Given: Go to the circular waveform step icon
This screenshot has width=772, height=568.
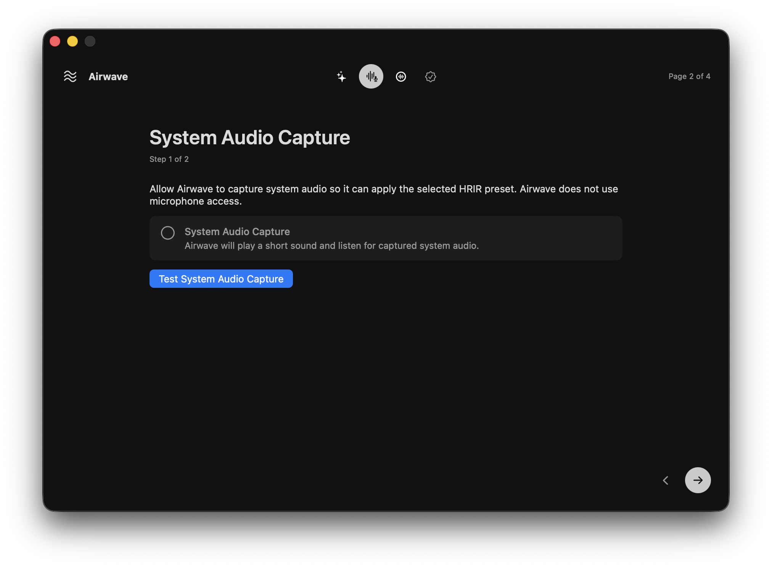Looking at the screenshot, I should [401, 76].
